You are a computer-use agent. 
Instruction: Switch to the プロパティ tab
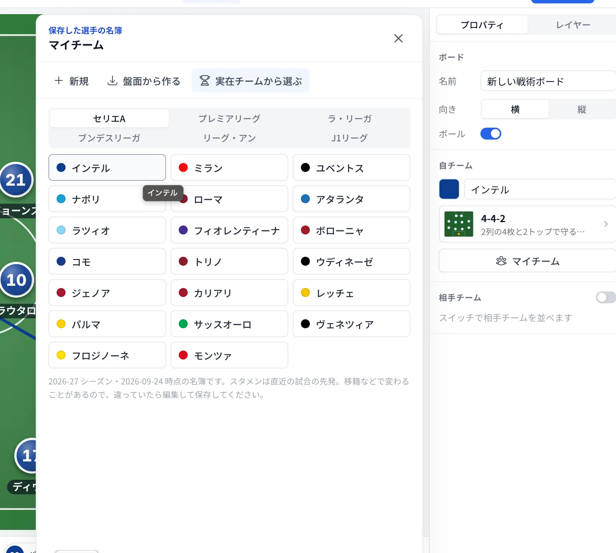tap(482, 25)
